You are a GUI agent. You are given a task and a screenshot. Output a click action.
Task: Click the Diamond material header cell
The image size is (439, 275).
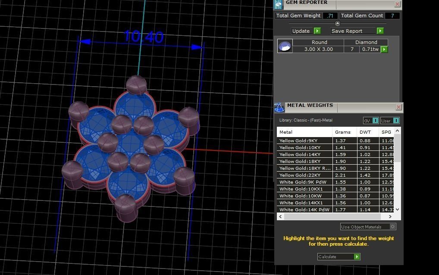coord(366,42)
